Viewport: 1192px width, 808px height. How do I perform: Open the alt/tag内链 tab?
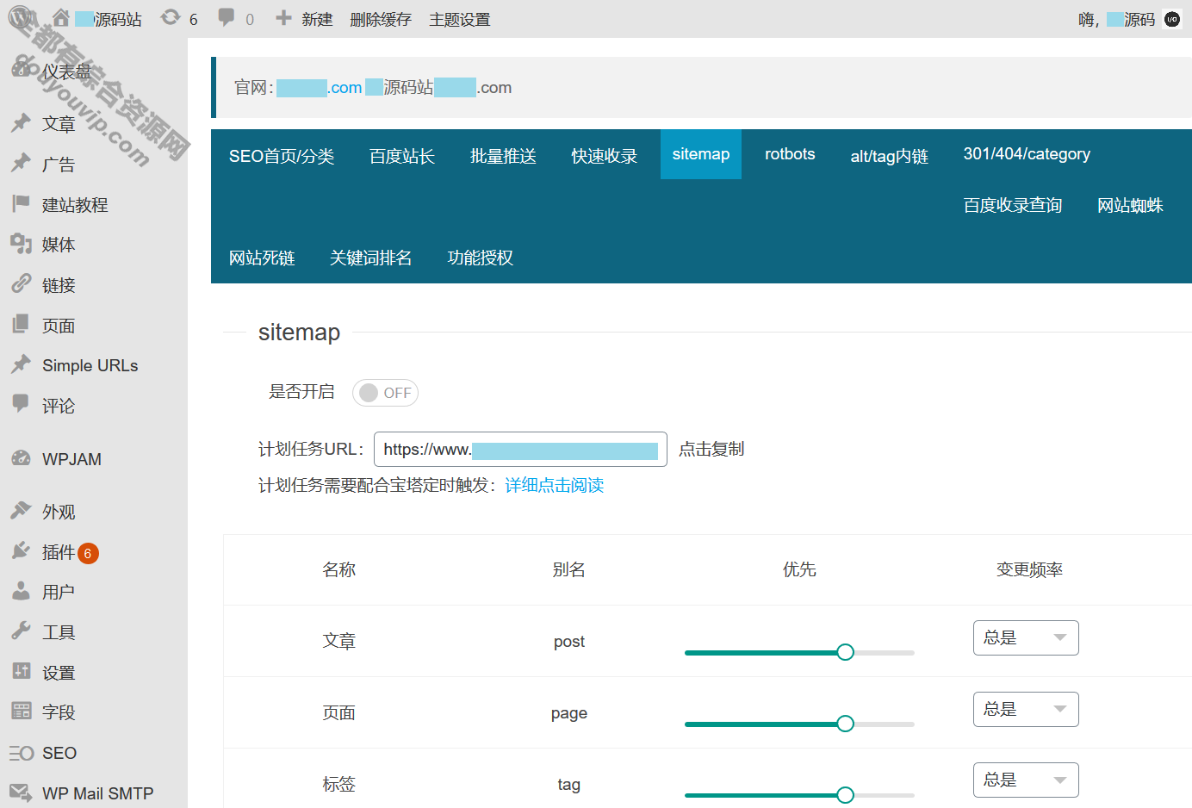(890, 156)
